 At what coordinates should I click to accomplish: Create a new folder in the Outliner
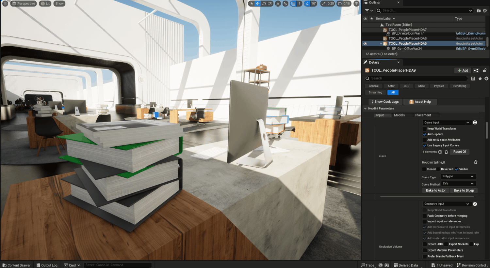[479, 10]
